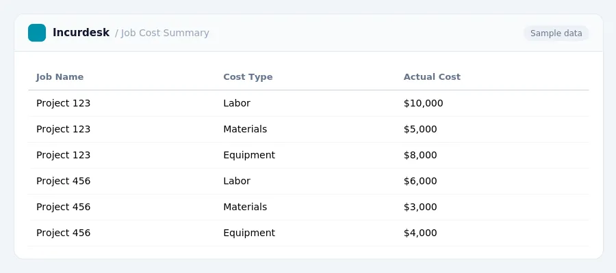Select Project 123 in the Labor row

pos(63,104)
